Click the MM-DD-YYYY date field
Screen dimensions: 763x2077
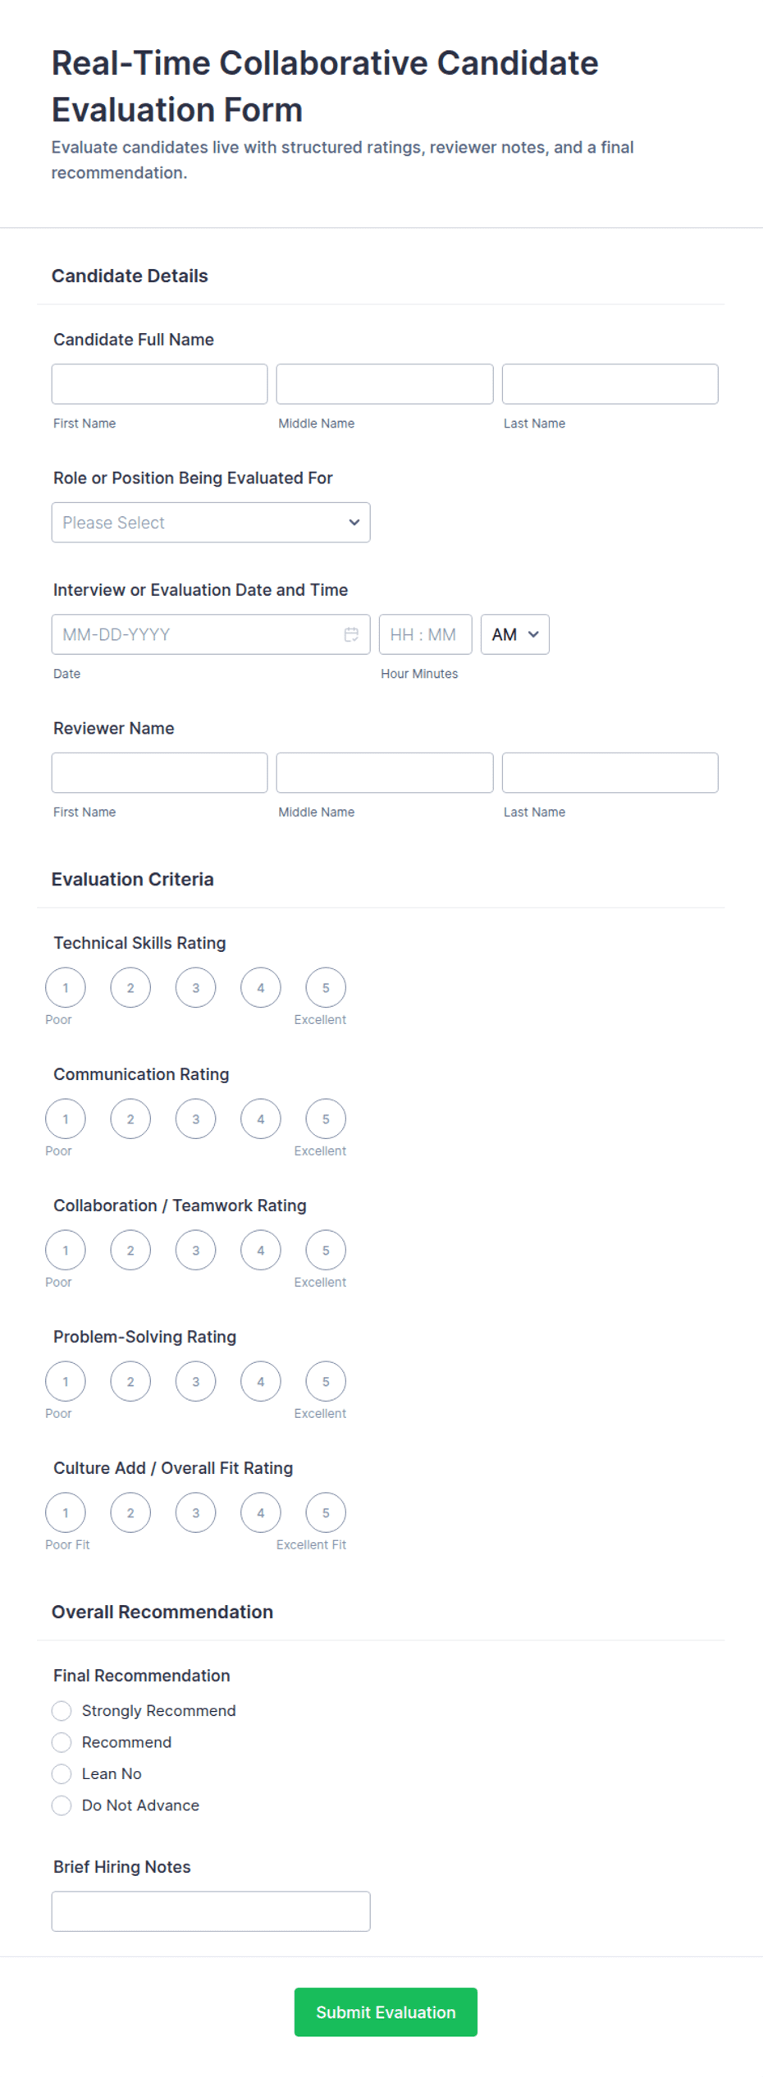click(211, 634)
